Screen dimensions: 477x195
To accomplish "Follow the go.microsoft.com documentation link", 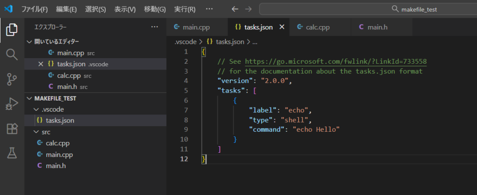I will pos(335,61).
